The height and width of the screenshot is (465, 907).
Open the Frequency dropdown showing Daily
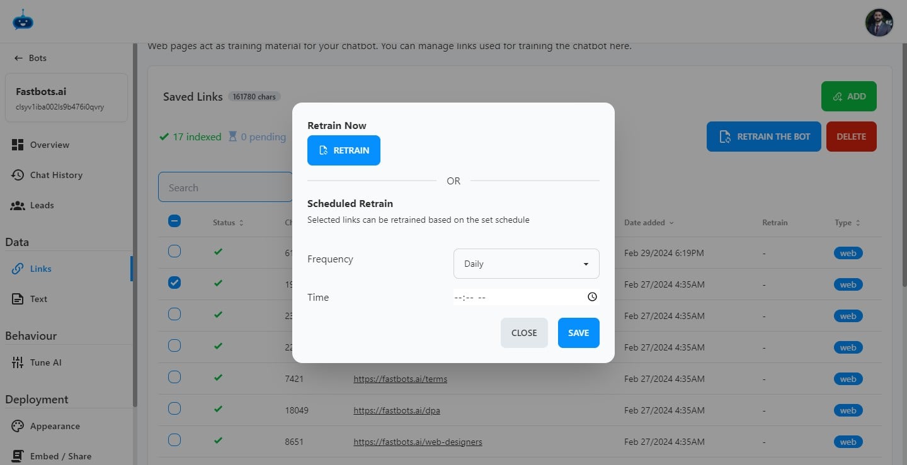coord(526,264)
